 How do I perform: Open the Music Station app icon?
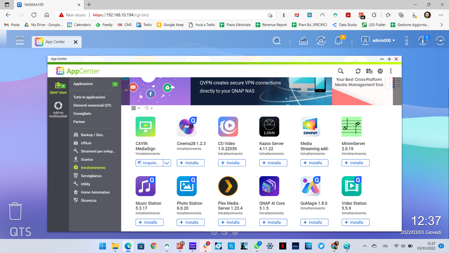coord(146,186)
